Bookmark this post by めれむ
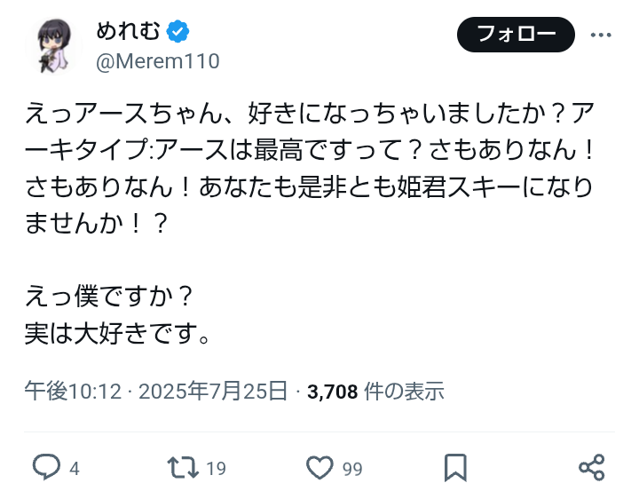639x499 pixels. click(x=455, y=467)
